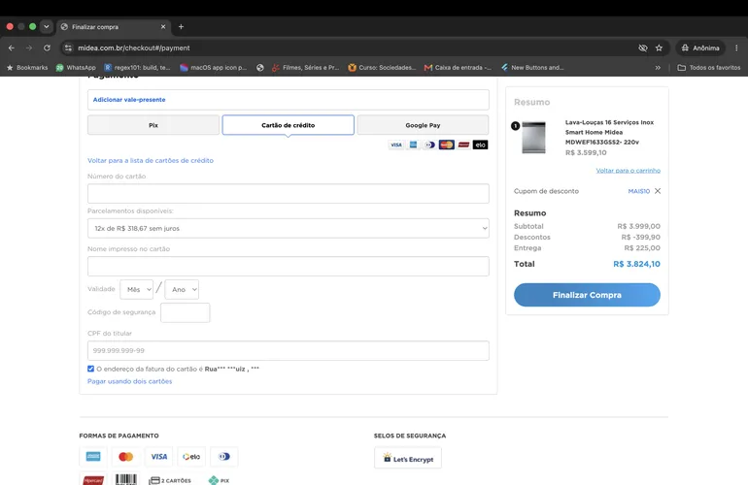Open WhatsApp bookmark
The height and width of the screenshot is (485, 748).
click(76, 68)
